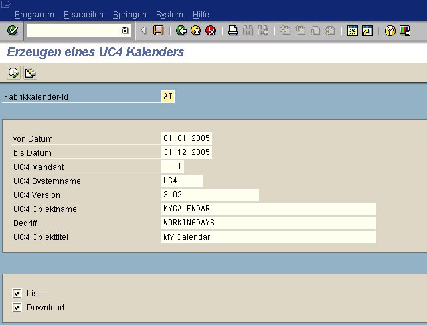This screenshot has height=325, width=427.
Task: Click the Previous Page icon
Action: pos(301,31)
